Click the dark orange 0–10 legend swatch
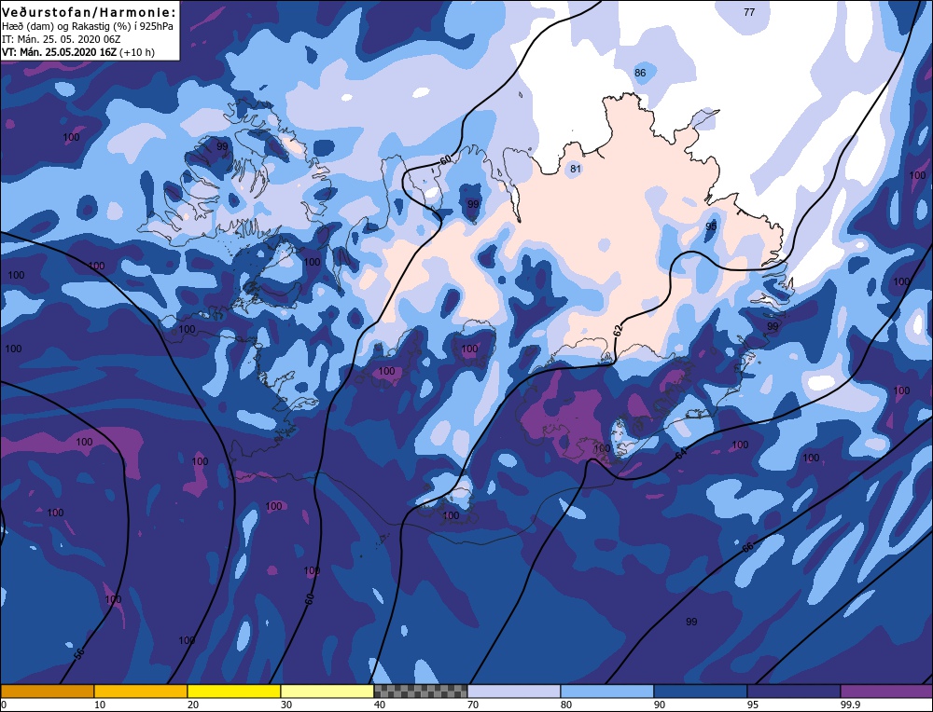The image size is (933, 712). tap(48, 691)
